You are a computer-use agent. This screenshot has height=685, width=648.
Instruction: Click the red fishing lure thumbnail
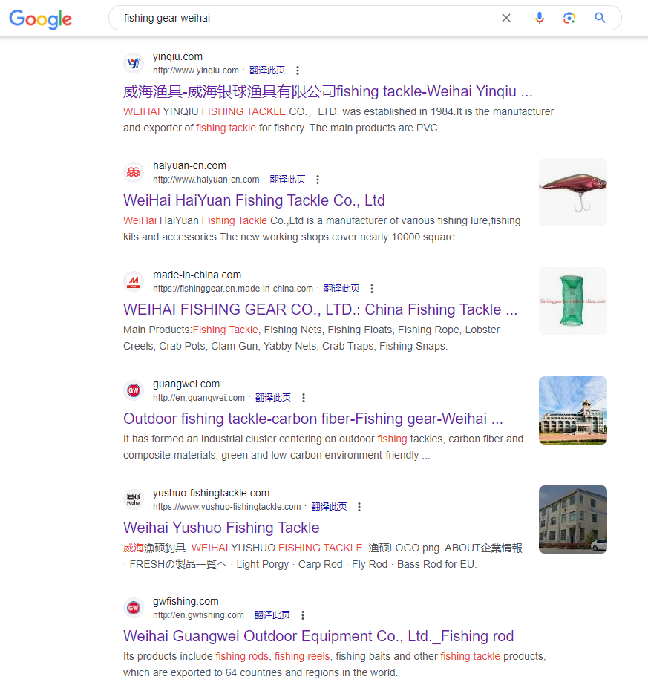point(573,192)
